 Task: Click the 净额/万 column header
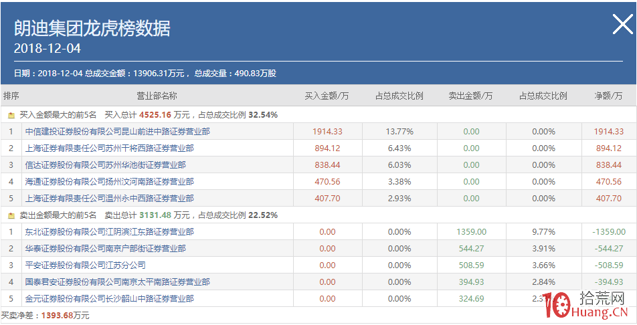609,96
